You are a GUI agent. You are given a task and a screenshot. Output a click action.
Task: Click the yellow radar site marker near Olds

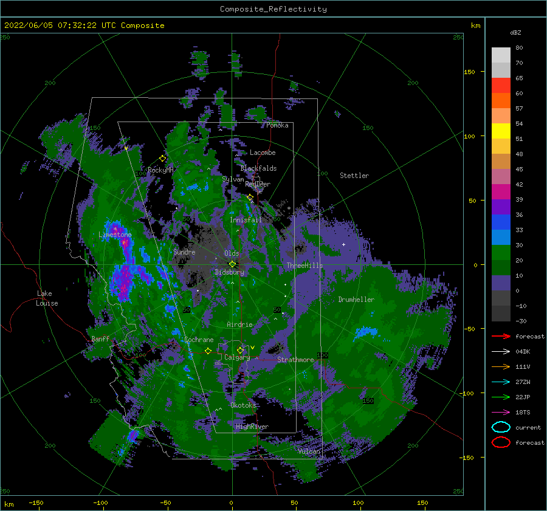point(232,264)
